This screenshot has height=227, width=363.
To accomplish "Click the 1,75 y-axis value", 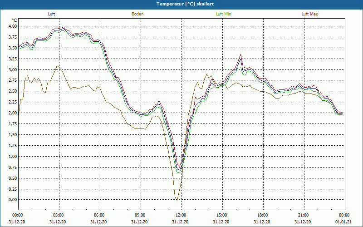I will click(13, 124).
